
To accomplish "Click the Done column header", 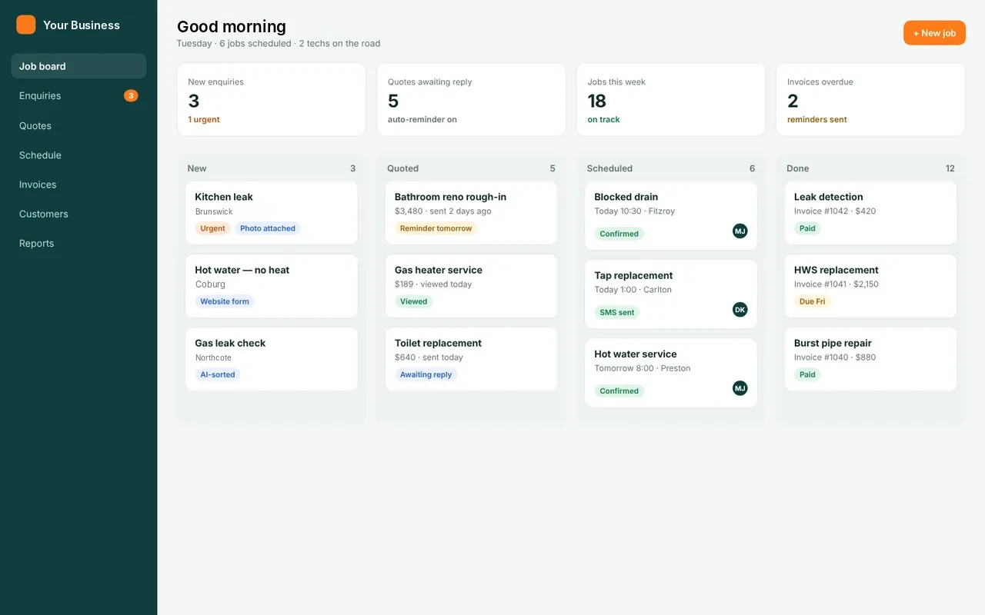I will click(797, 168).
